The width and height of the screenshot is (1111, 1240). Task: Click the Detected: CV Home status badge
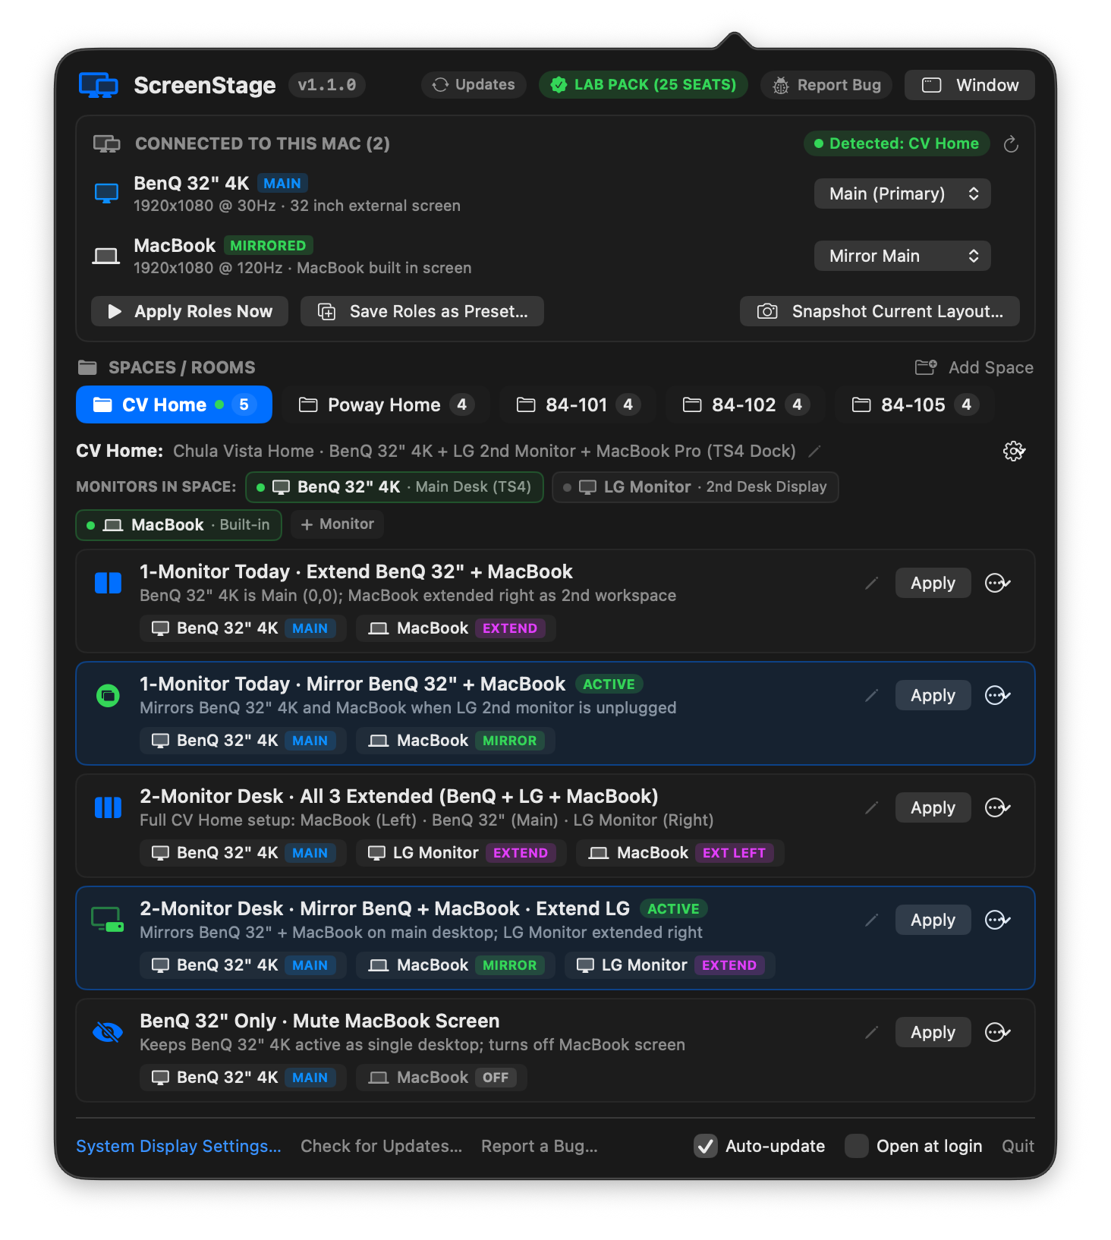click(897, 143)
